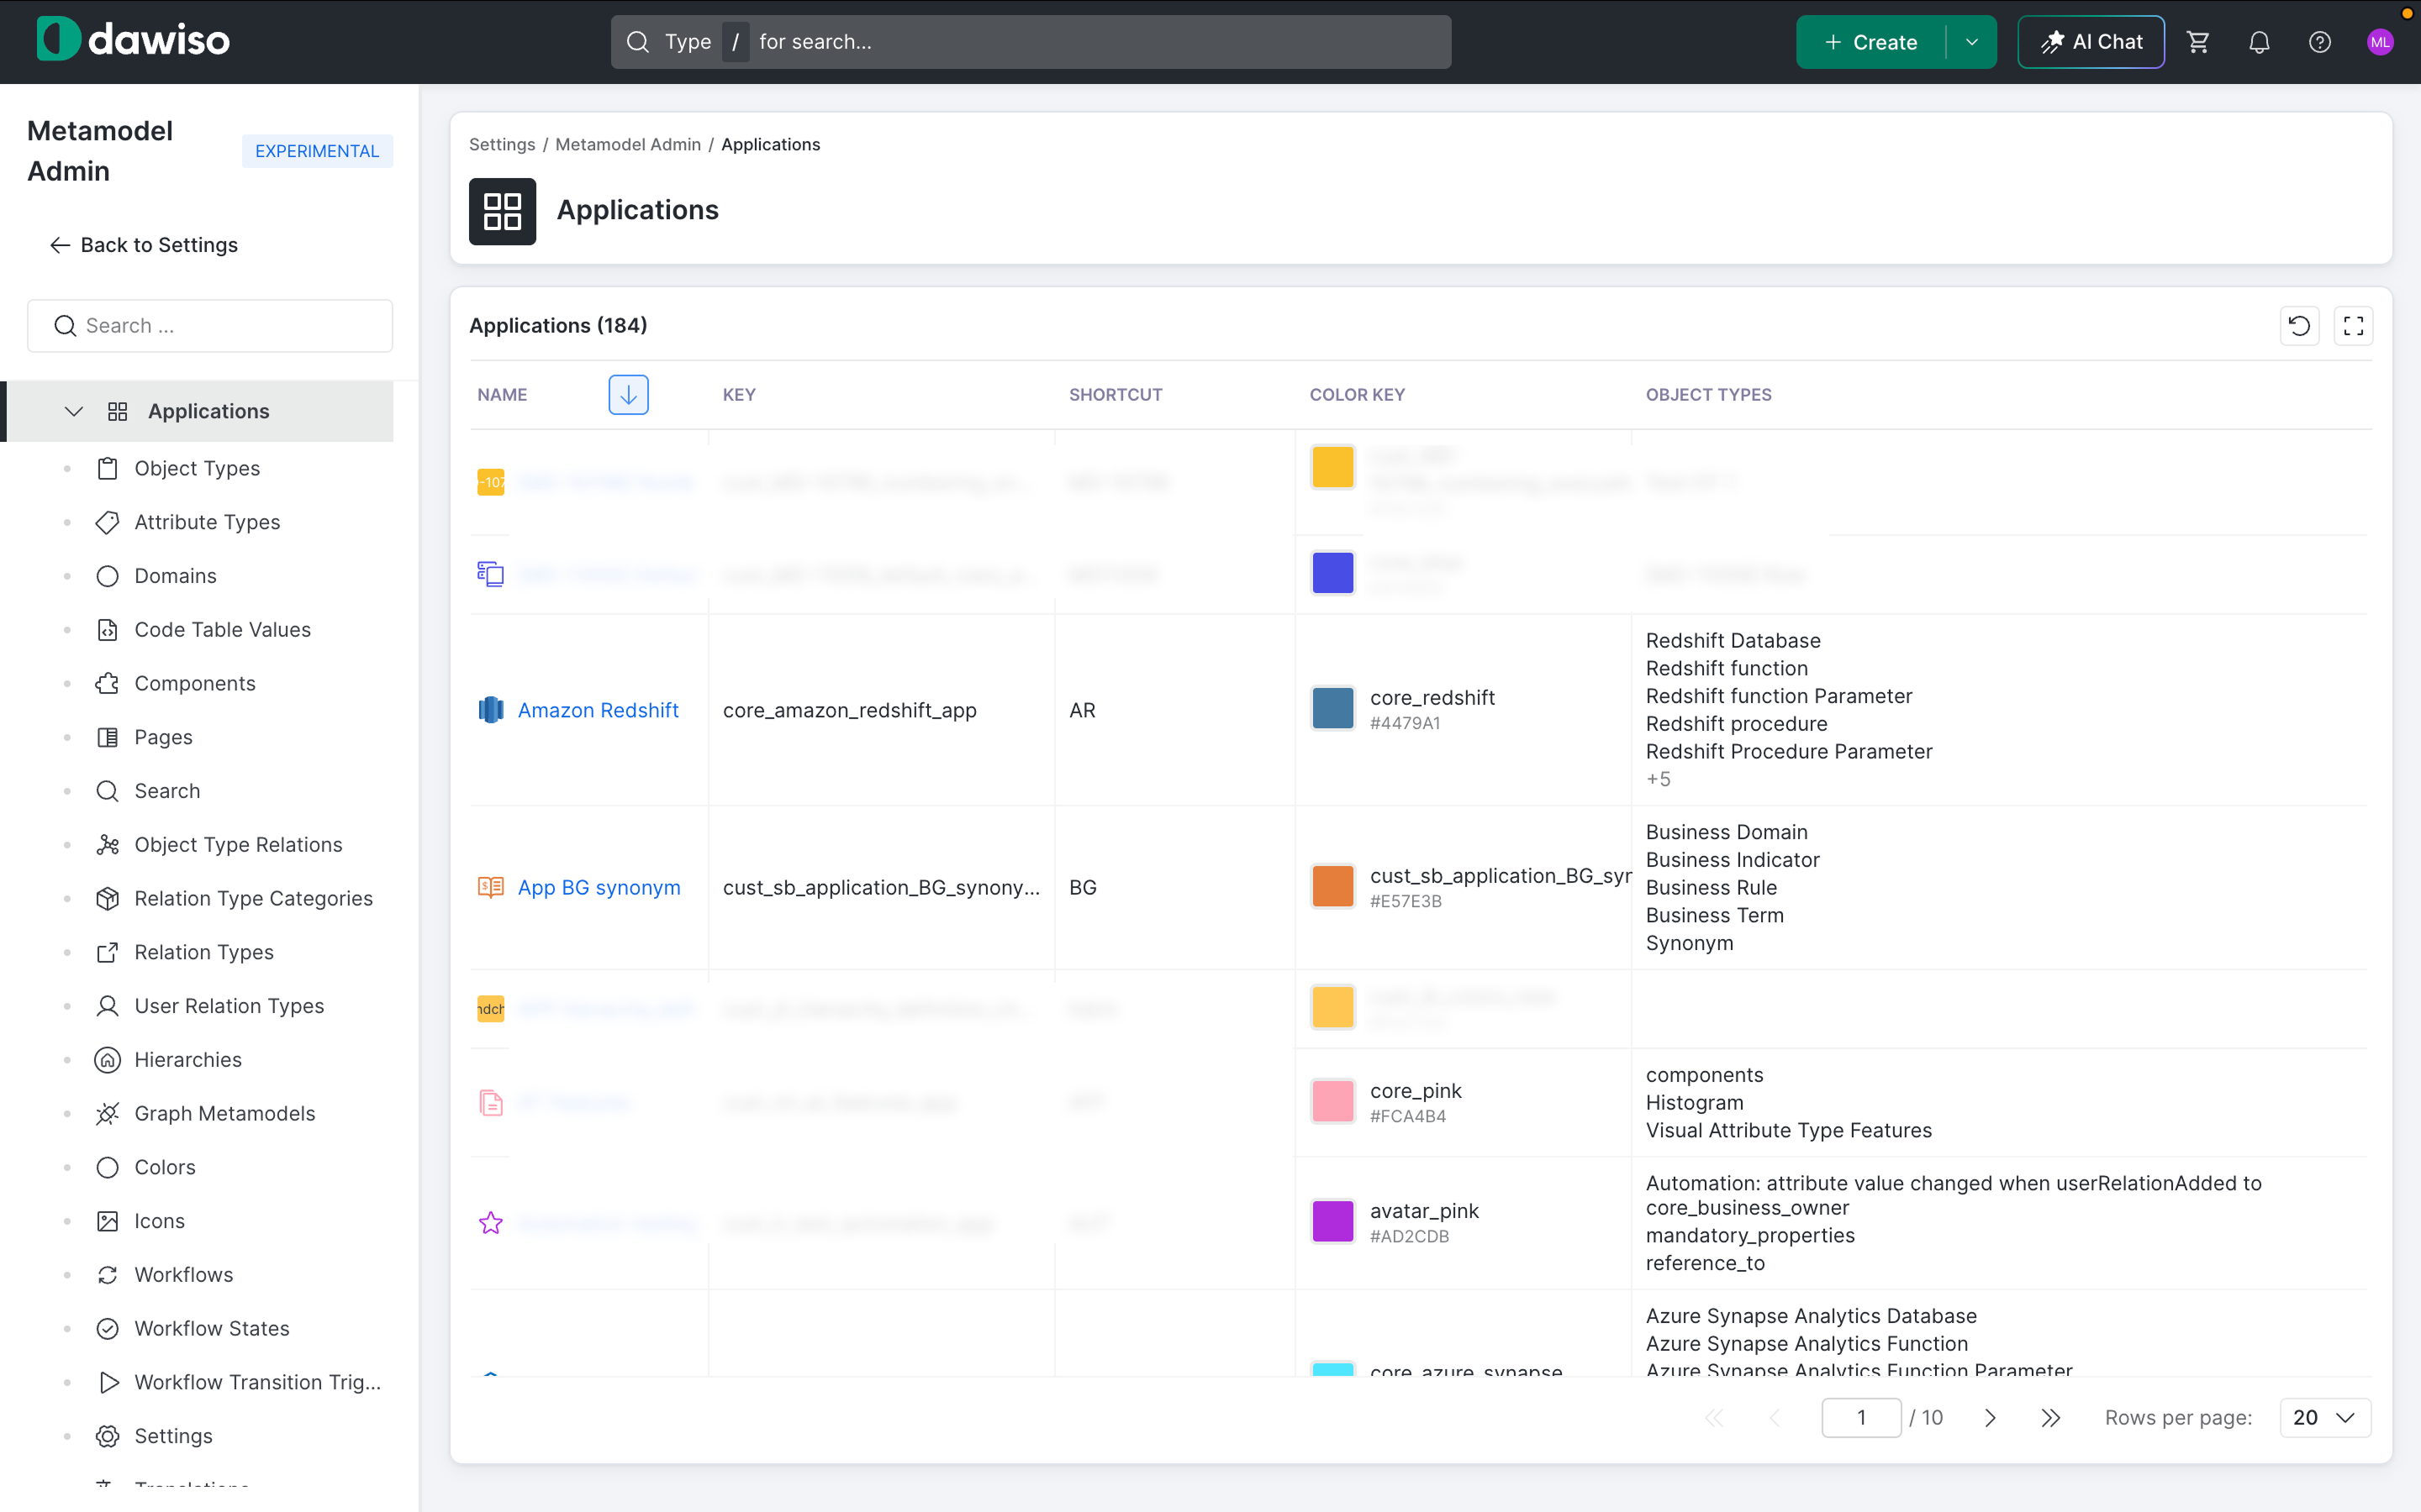2421x1512 pixels.
Task: Open AI Chat
Action: click(2091, 42)
